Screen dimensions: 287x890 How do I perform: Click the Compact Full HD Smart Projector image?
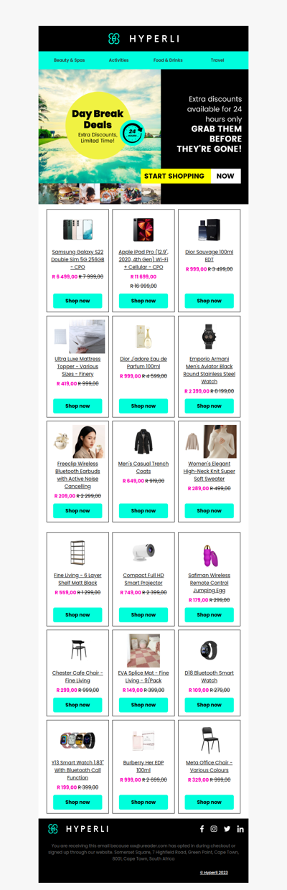point(143,553)
